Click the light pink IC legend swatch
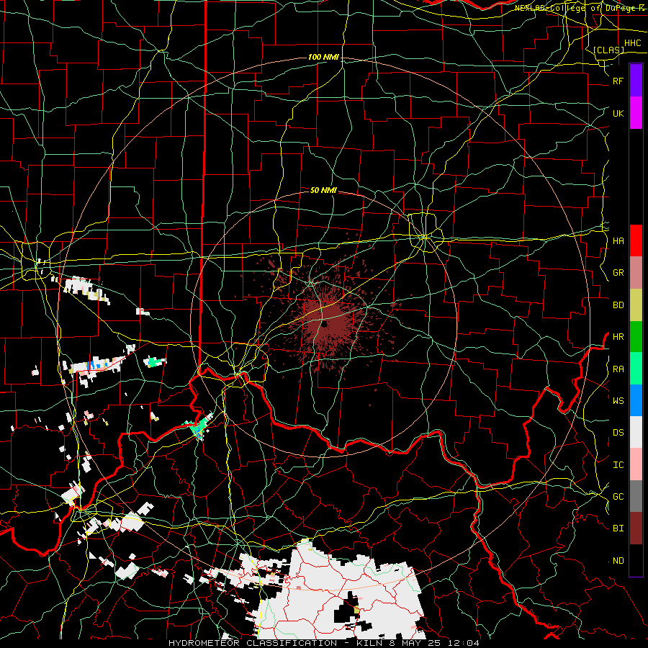Viewport: 648px width, 648px height. [x=636, y=464]
